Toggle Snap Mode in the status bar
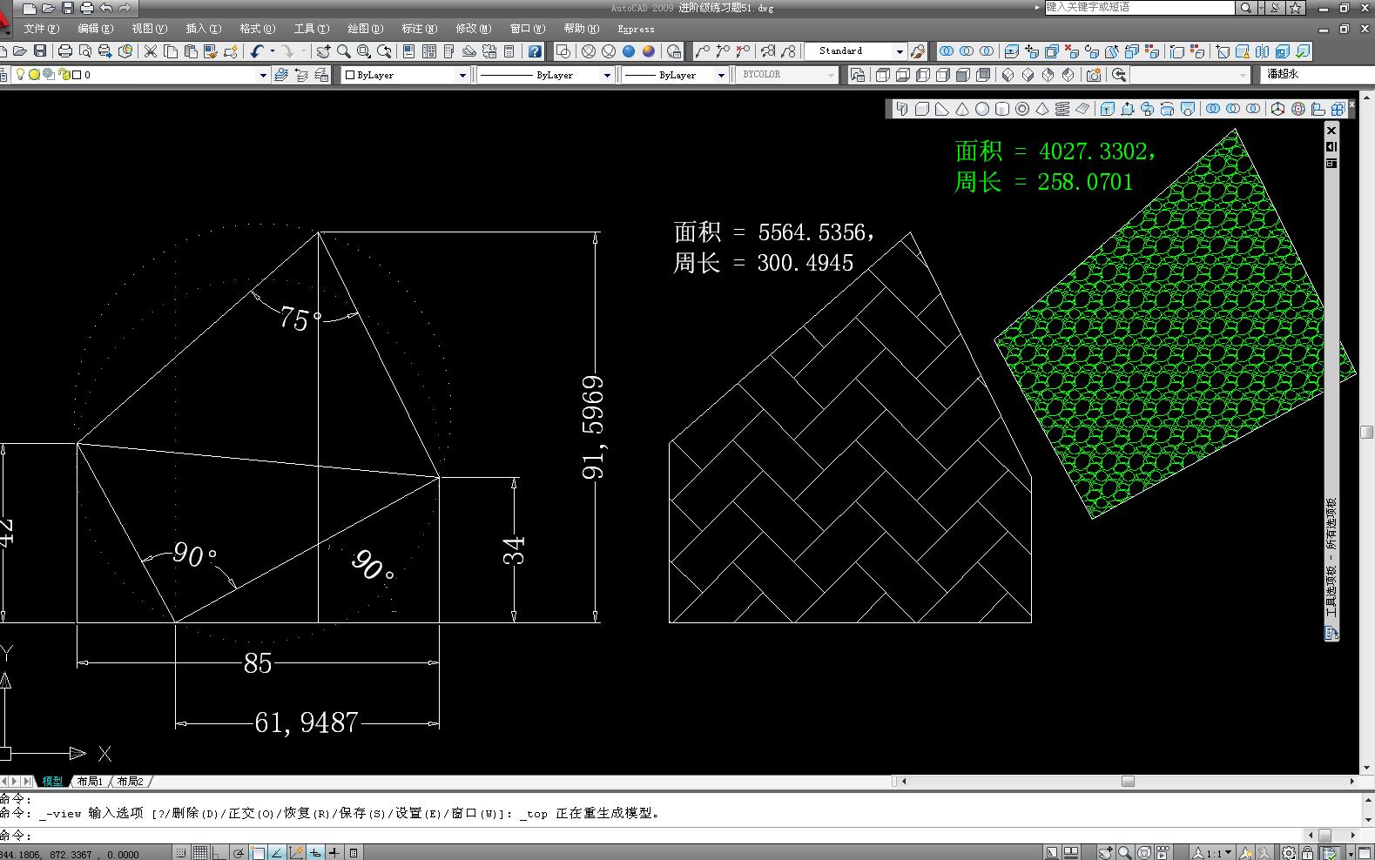Image resolution: width=1375 pixels, height=860 pixels. pyautogui.click(x=181, y=853)
